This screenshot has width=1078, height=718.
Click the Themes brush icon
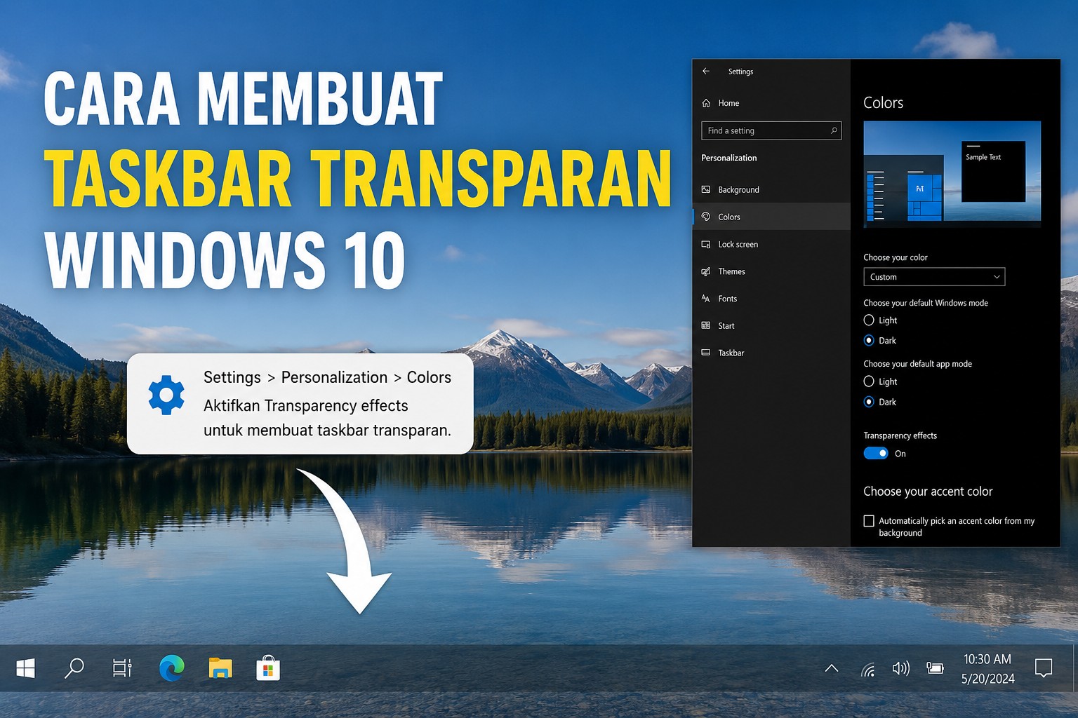pyautogui.click(x=706, y=271)
